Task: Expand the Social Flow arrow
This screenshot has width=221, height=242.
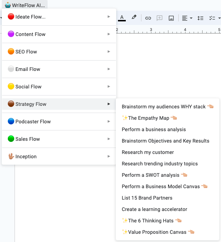Action: (109, 86)
